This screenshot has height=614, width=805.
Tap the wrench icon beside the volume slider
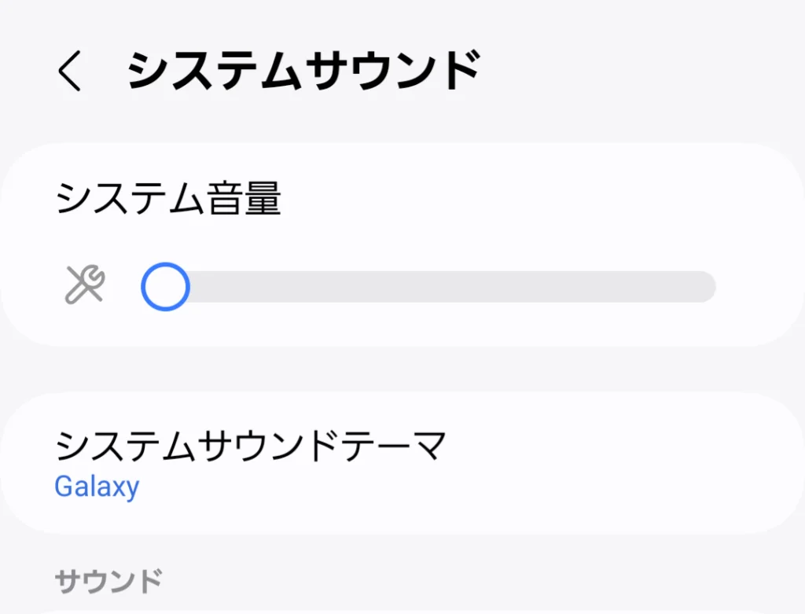[x=83, y=286]
